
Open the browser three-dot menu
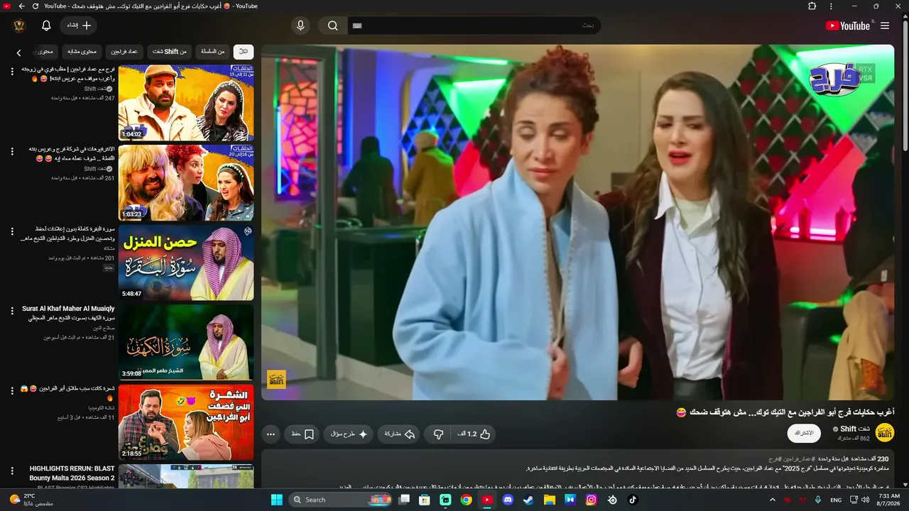[832, 6]
